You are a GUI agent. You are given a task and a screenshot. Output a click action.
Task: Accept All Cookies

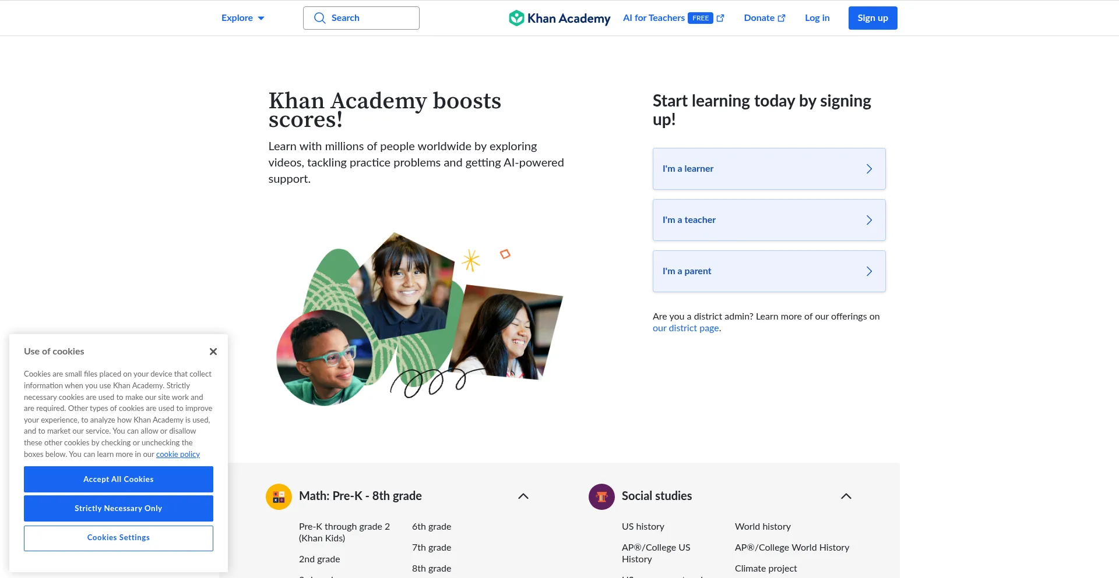tap(118, 479)
